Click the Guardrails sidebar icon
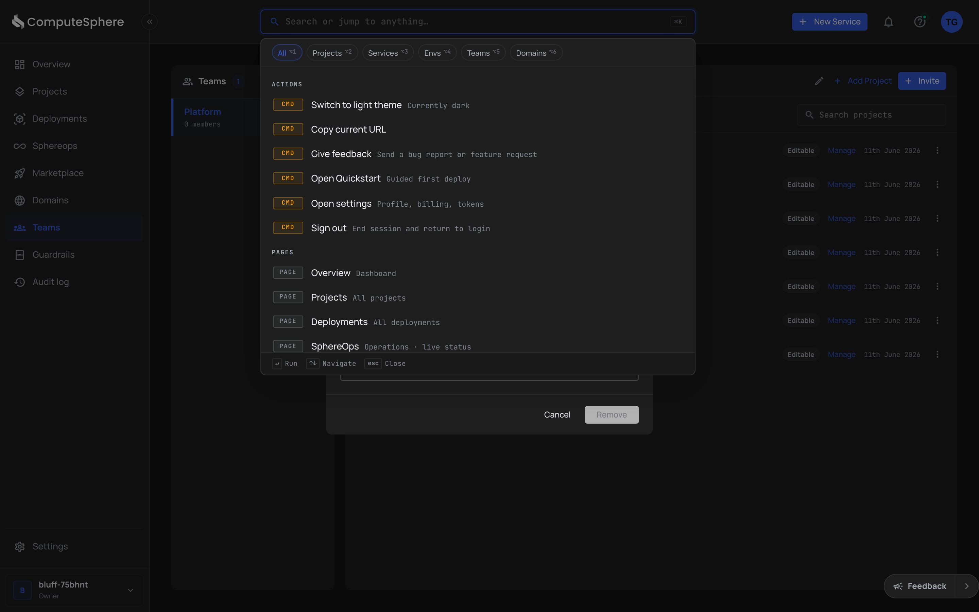 [20, 255]
